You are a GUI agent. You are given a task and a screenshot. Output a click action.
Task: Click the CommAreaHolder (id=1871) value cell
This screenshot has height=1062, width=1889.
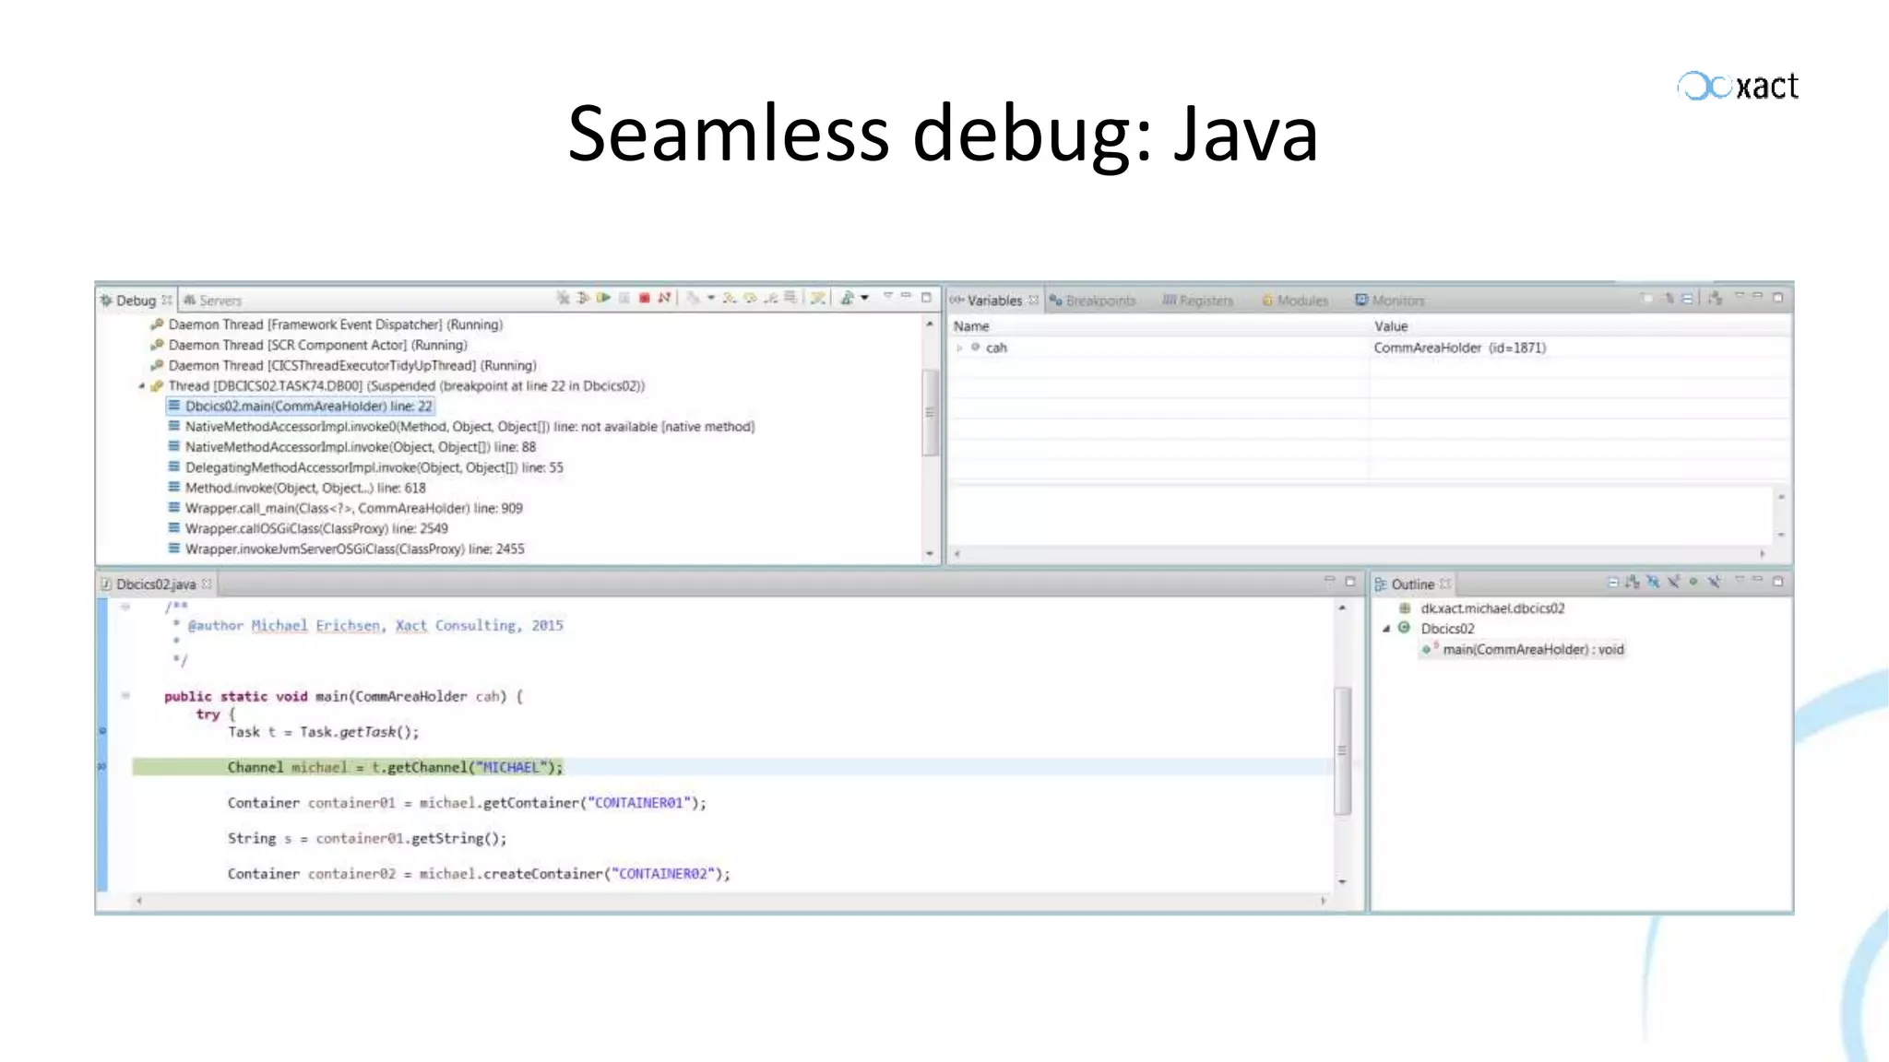pyautogui.click(x=1459, y=348)
